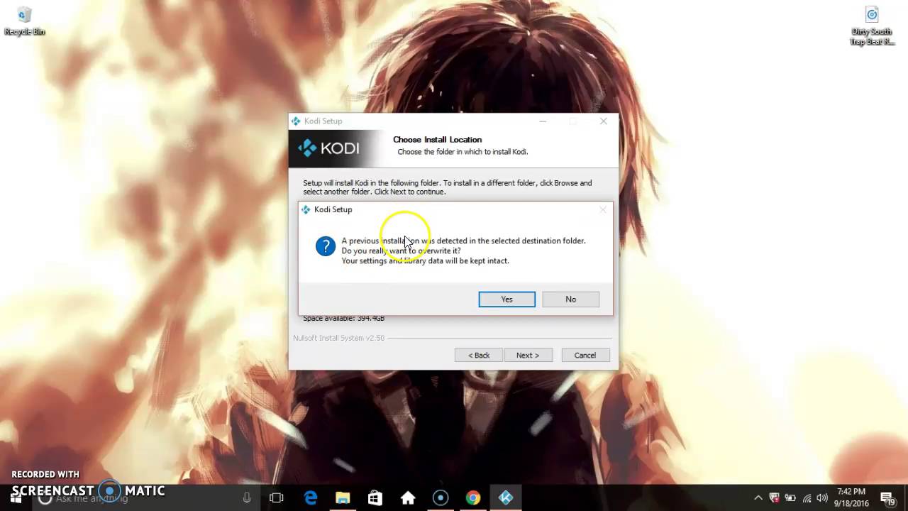Click the white house icon on taskbar
The image size is (908, 511).
click(408, 498)
